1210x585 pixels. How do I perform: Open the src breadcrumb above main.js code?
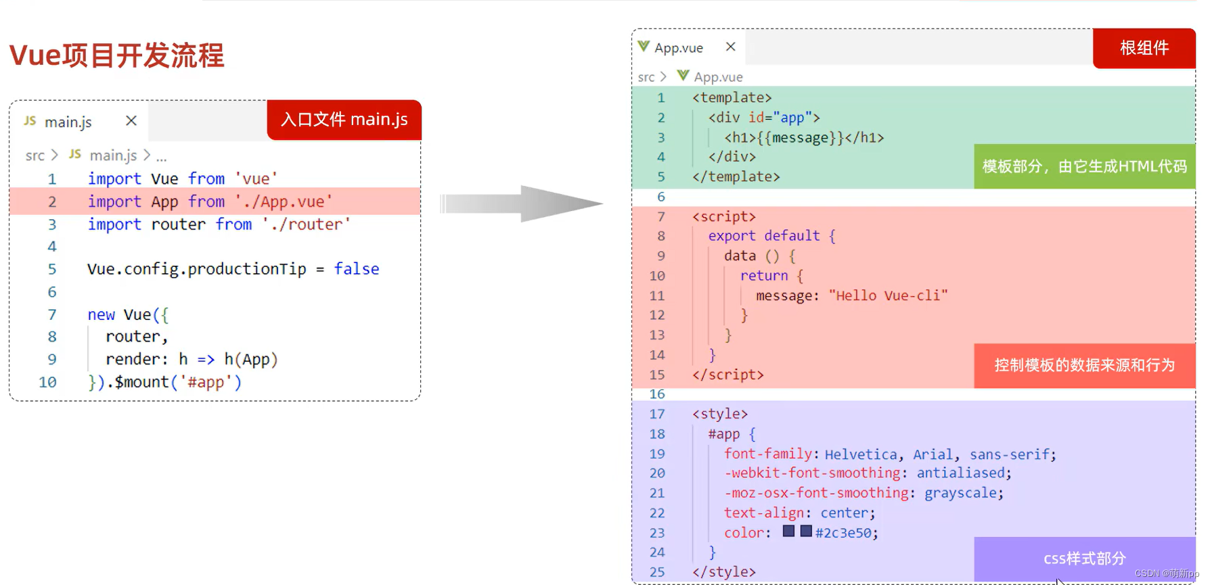tap(35, 156)
